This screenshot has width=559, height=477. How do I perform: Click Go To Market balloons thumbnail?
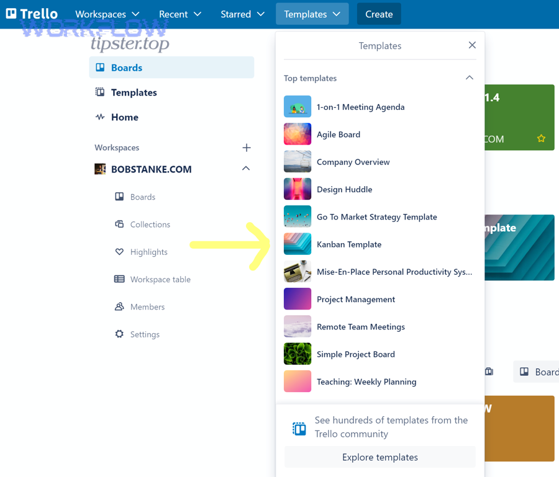click(298, 216)
